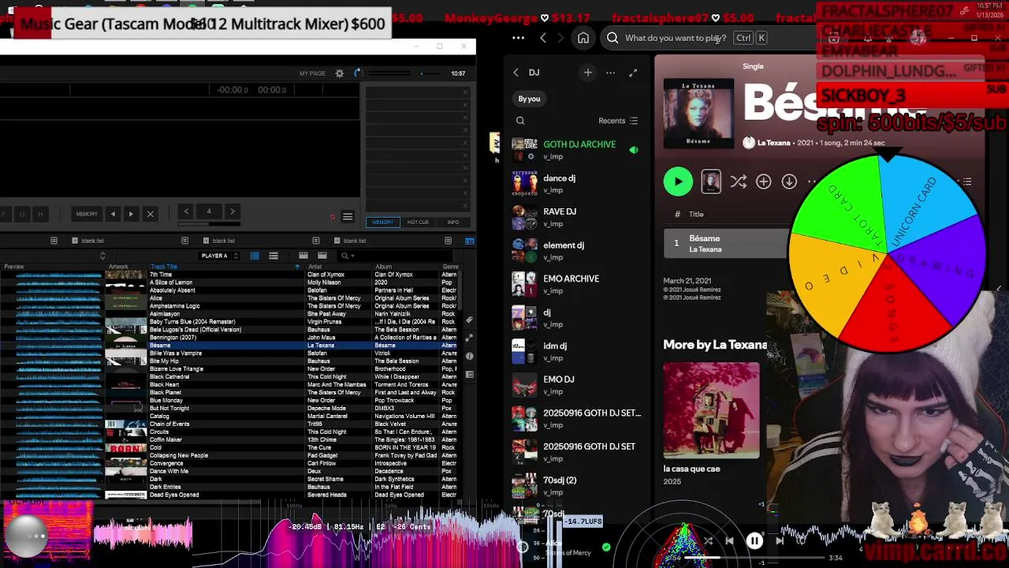Open EMO ARCHIVE playlist
Screen dimensions: 1009x568
[x=578, y=283]
